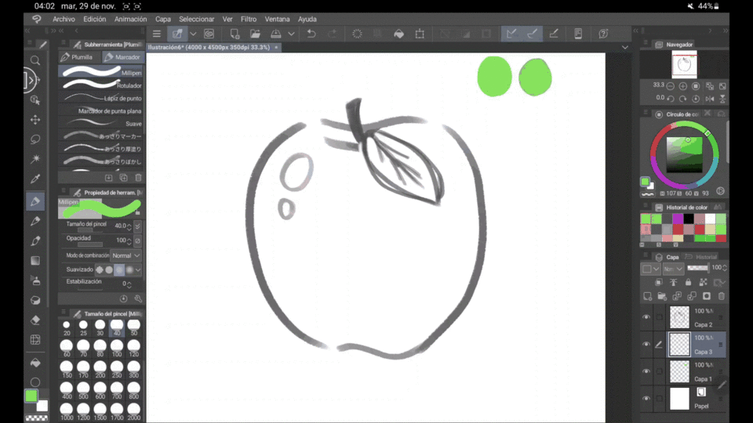Select the Auto select magic wand tool

[x=35, y=159]
